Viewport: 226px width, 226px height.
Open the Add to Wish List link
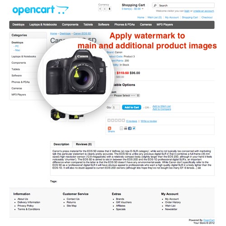coord(162,106)
